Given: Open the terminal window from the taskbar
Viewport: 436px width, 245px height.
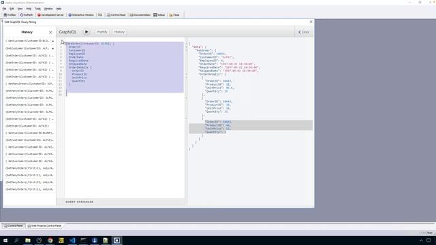Looking at the screenshot, I should (83, 240).
